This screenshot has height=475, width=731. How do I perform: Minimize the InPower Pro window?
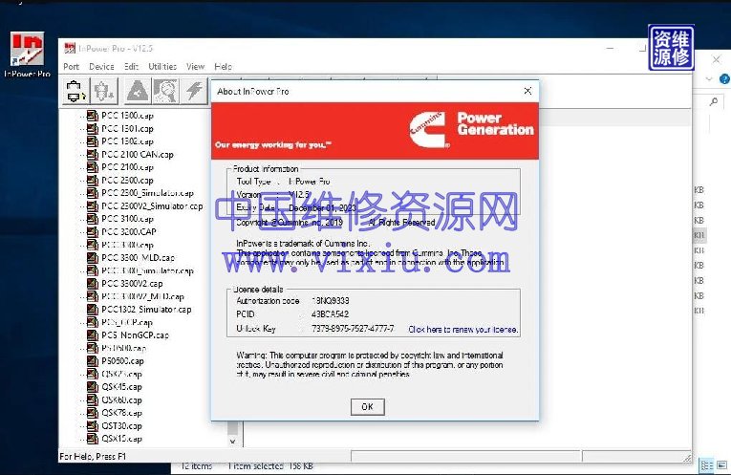pyautogui.click(x=610, y=48)
